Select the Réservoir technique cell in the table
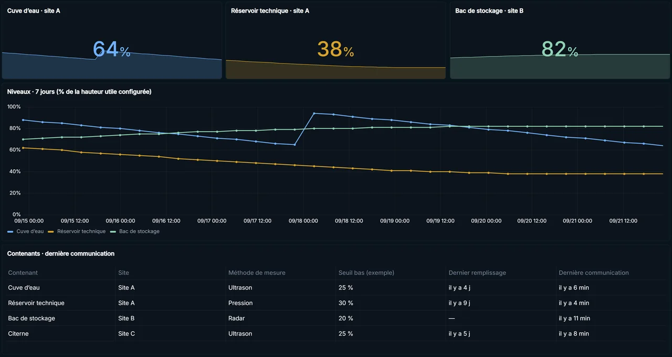Viewport: 672px width, 357px height. click(x=36, y=303)
